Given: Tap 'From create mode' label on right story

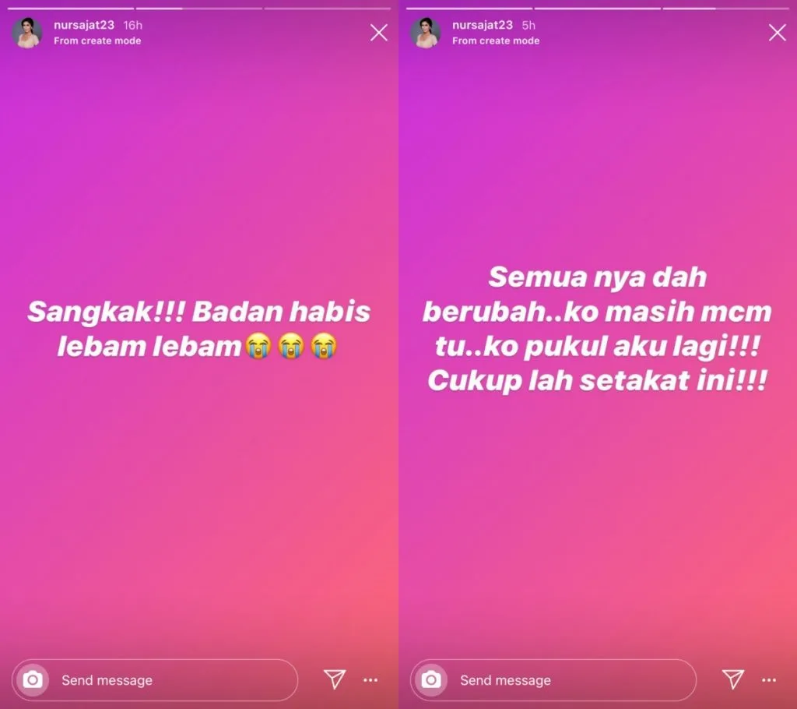Looking at the screenshot, I should [x=496, y=41].
